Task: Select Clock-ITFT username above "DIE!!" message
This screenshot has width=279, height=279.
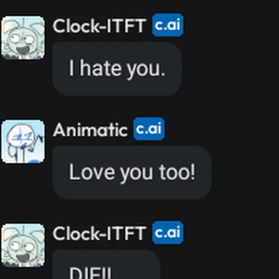Action: [x=99, y=234]
